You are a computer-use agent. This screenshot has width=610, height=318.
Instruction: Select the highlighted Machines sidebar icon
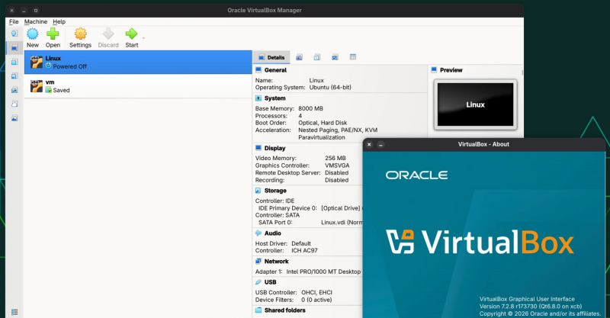(14, 47)
